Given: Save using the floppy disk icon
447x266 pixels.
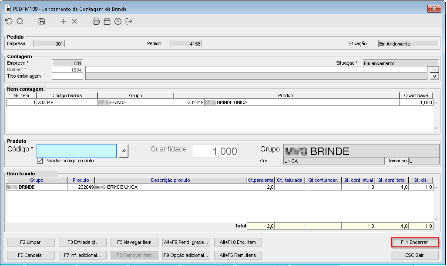Looking at the screenshot, I should (42, 21).
